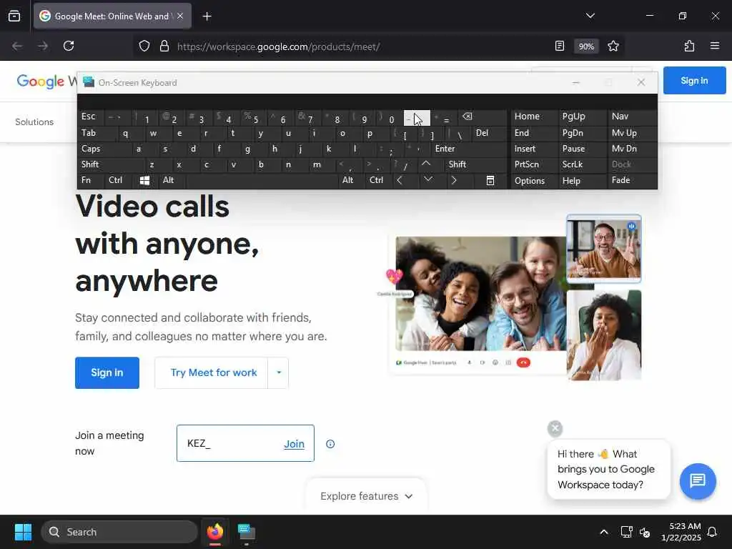Toggle Fn key on On-Screen Keyboard

[x=91, y=180]
